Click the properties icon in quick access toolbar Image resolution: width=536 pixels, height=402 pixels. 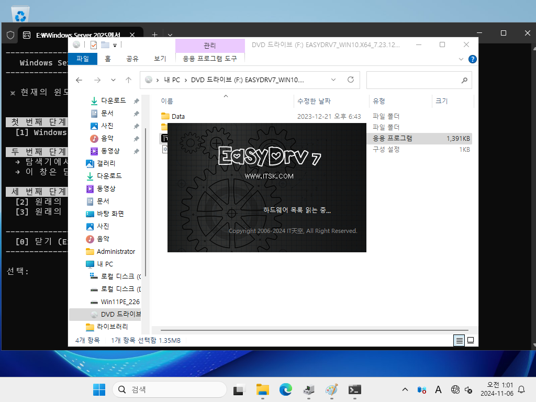94,45
